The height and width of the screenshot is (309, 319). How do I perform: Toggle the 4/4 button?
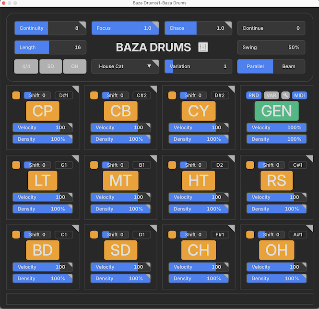26,66
